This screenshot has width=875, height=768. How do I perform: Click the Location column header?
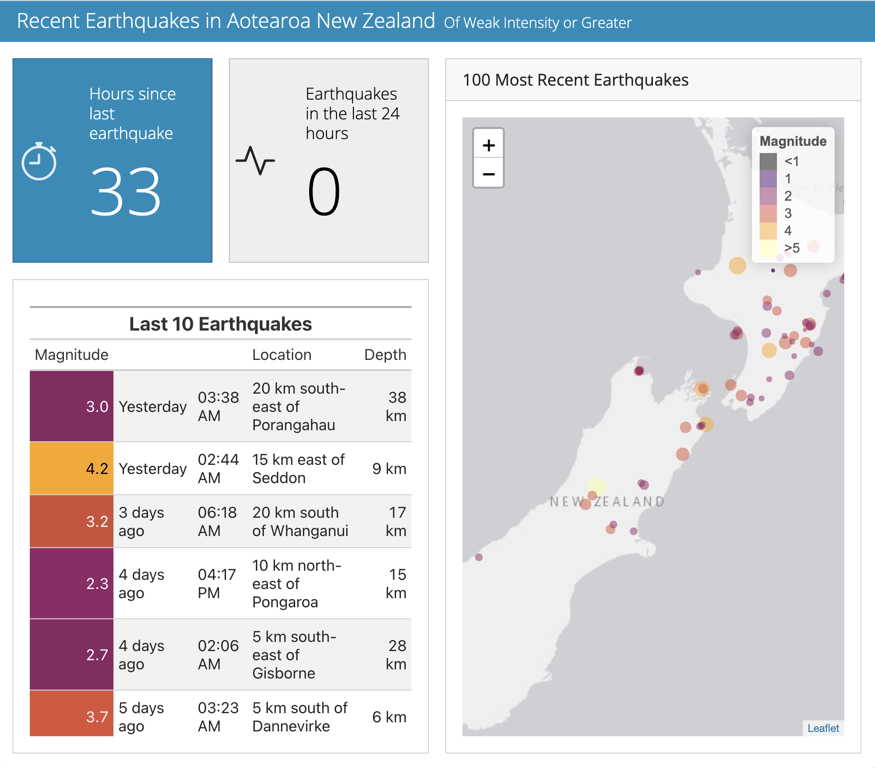[x=282, y=355]
